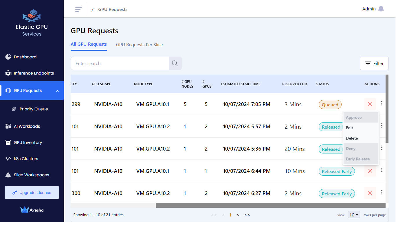This screenshot has width=398, height=226.
Task: Click the STATUS column header
Action: pyautogui.click(x=322, y=84)
